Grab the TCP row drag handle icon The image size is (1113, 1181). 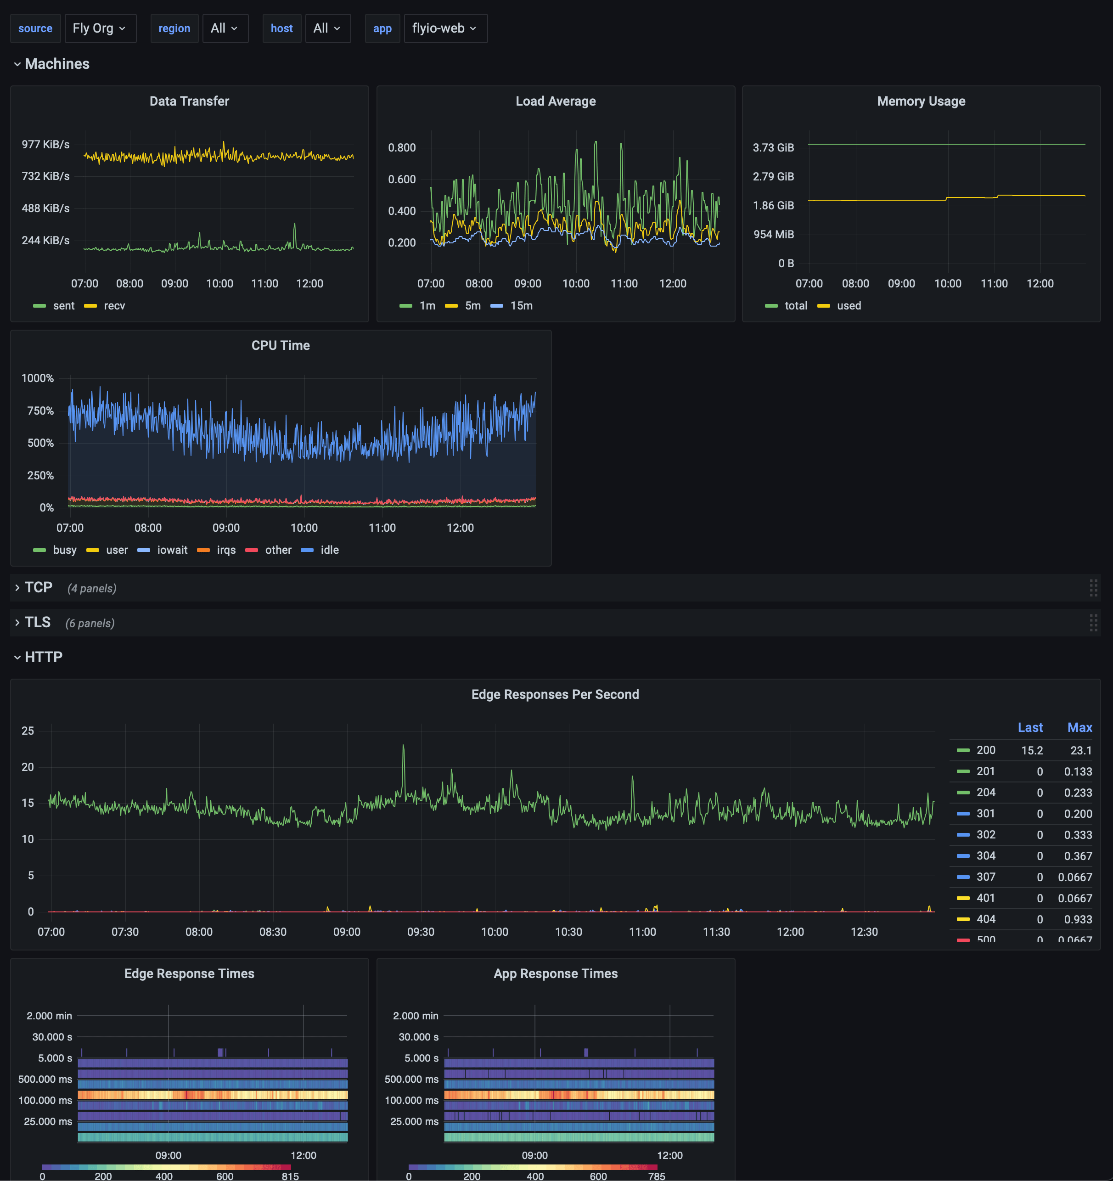(1093, 588)
